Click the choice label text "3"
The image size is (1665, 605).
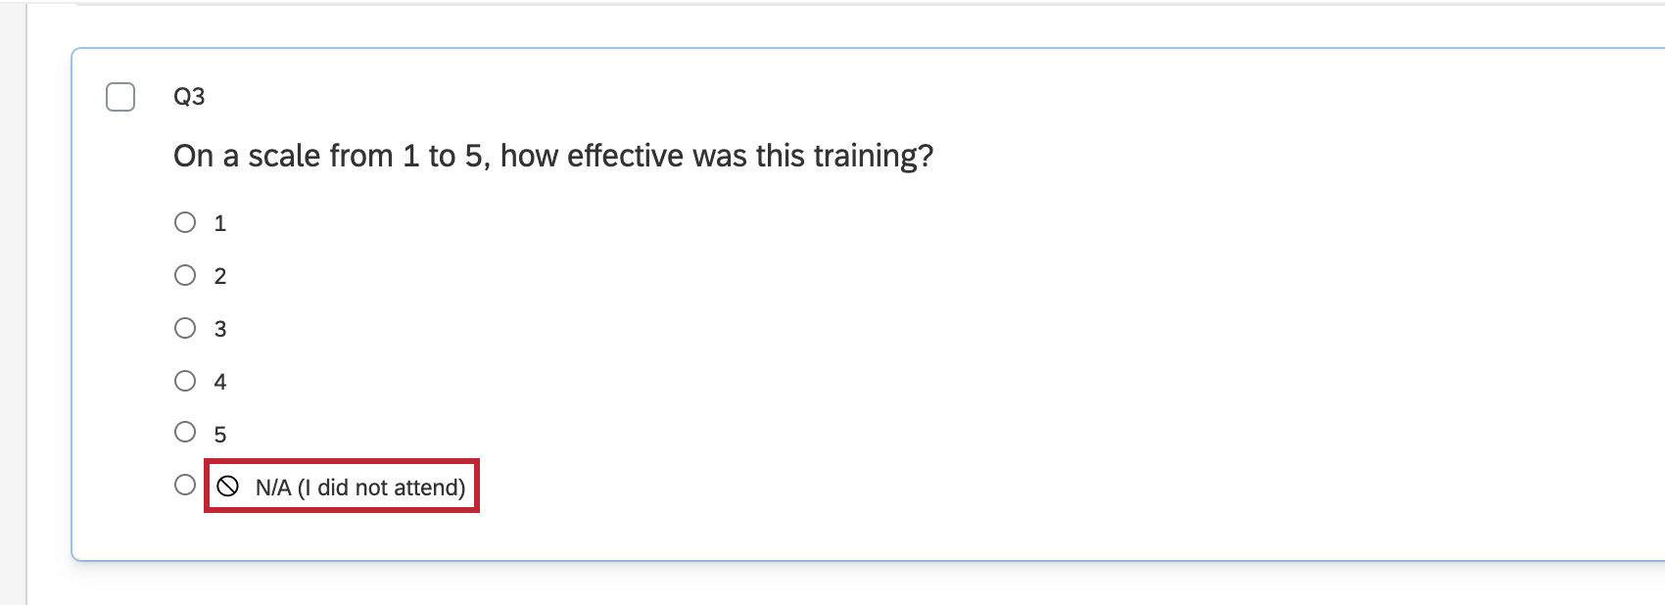(x=220, y=330)
